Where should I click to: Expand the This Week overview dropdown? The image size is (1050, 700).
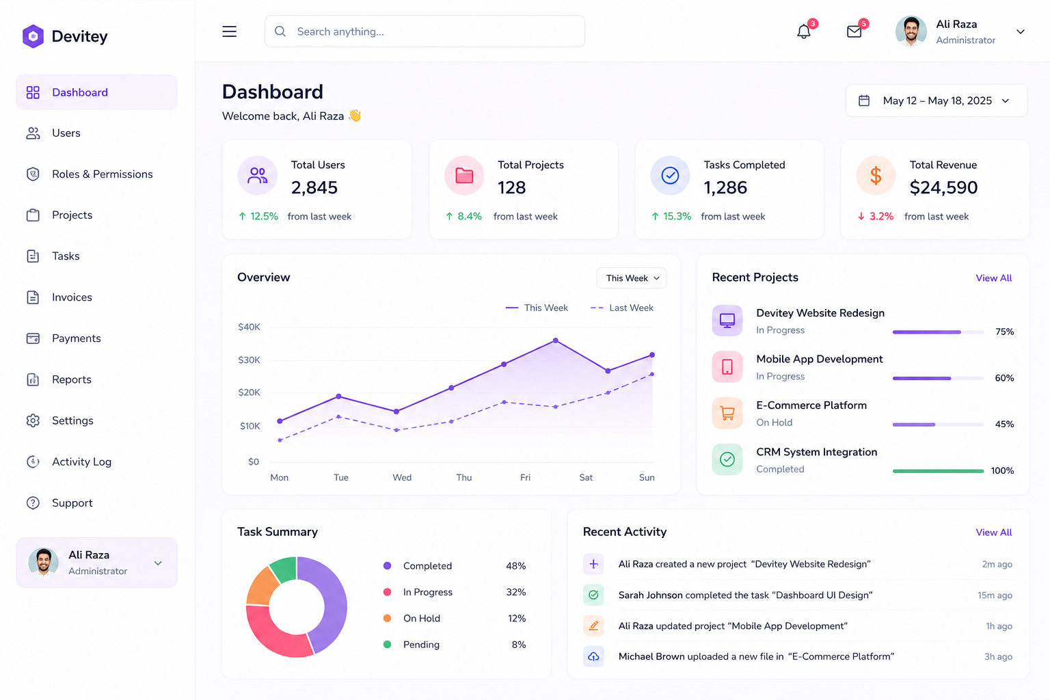[x=632, y=278]
